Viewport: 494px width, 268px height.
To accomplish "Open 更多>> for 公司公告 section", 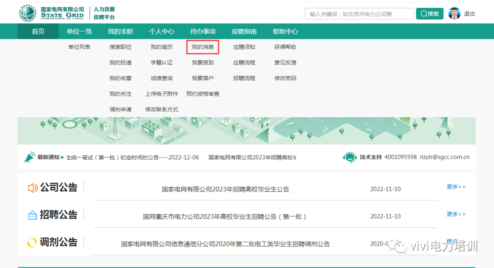I will pyautogui.click(x=456, y=187).
